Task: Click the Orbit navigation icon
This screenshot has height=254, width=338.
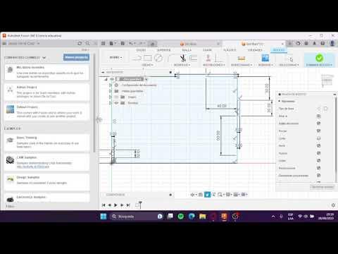Action: point(193,195)
